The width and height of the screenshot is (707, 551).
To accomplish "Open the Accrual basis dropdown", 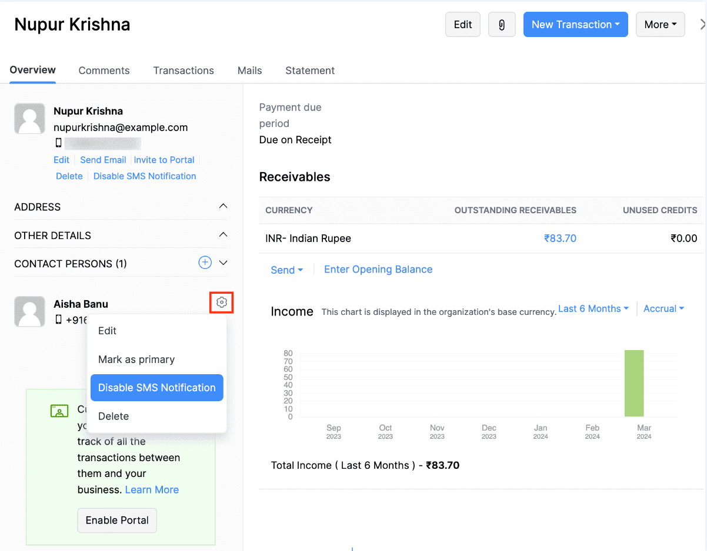I will [663, 309].
